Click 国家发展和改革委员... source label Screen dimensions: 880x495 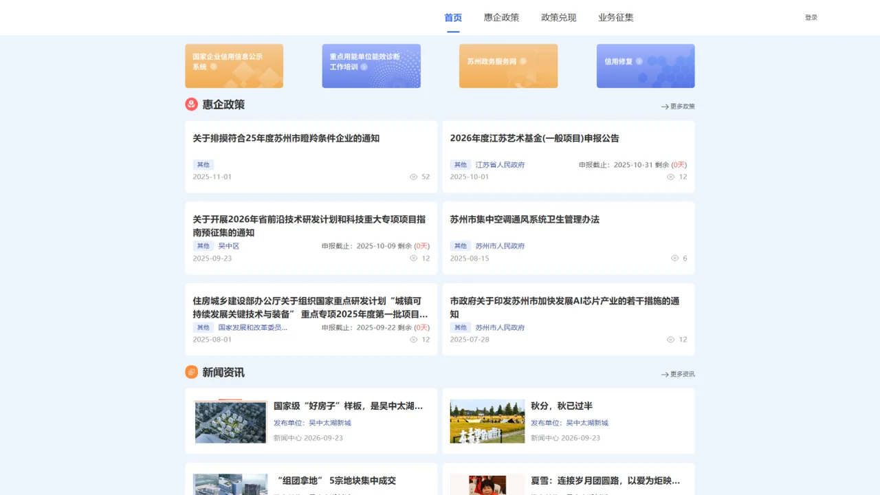253,328
